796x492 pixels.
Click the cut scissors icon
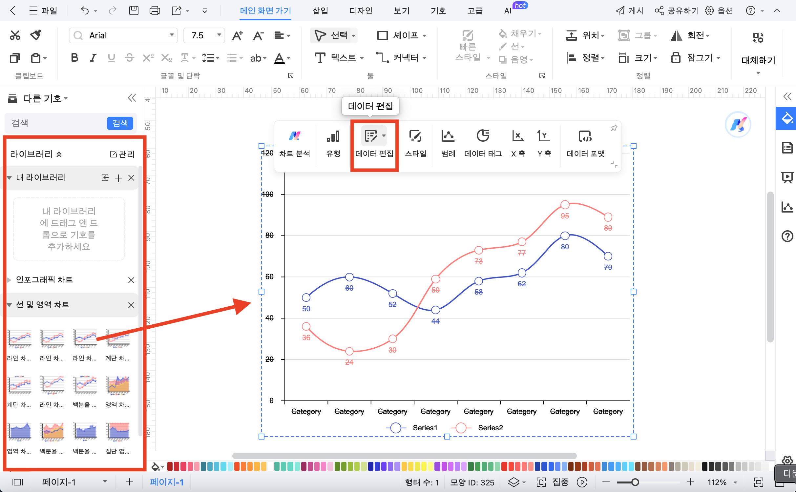pyautogui.click(x=15, y=35)
